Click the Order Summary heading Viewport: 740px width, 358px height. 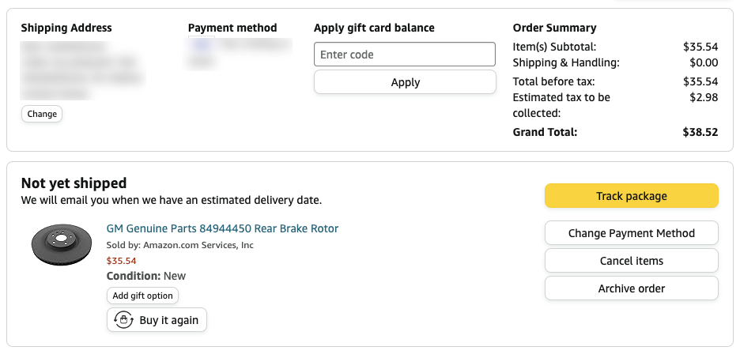pyautogui.click(x=554, y=28)
